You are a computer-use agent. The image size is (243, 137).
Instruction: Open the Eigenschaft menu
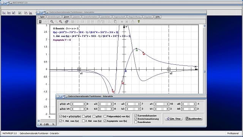119,17
